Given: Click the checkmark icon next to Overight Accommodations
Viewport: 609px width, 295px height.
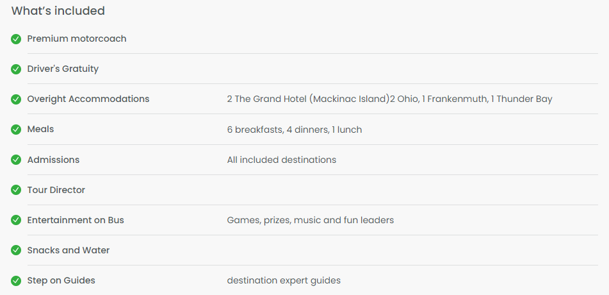Looking at the screenshot, I should tap(16, 99).
